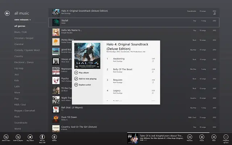
Task: Skip to the Next track
Action: tap(214, 137)
